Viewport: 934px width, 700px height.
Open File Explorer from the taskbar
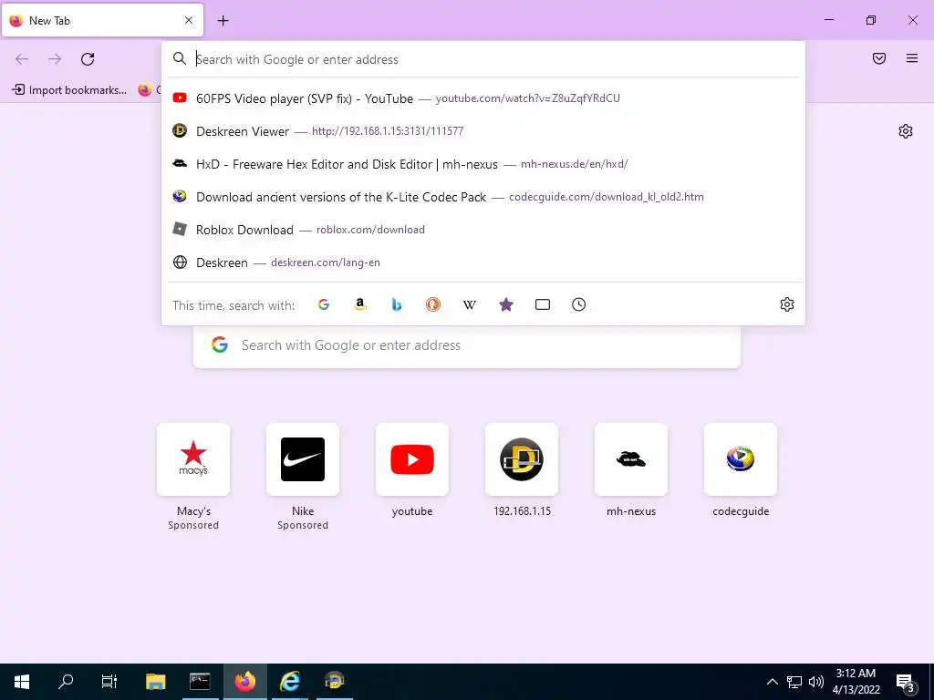(x=155, y=682)
